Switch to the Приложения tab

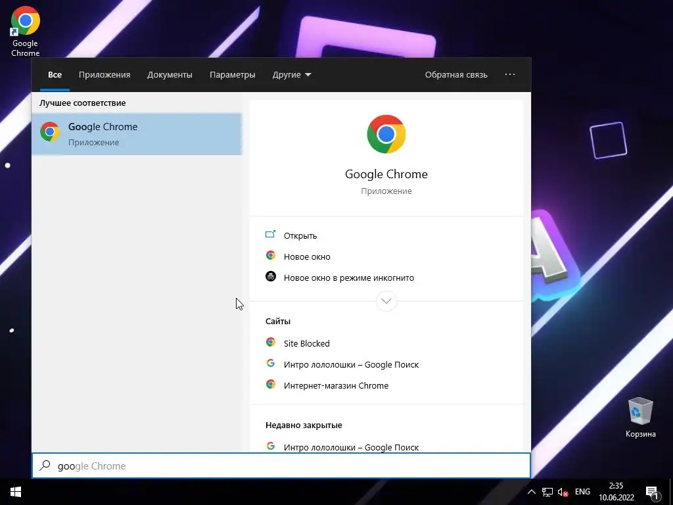coord(104,75)
